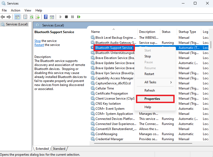Click the gear icon beside CoreMessaging
Viewport: 213px width, 157px height.
tap(93, 134)
